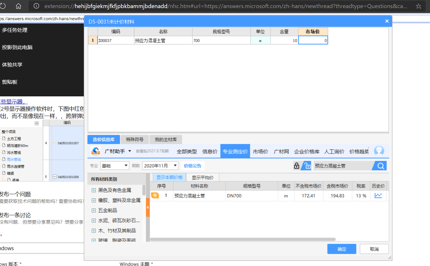Click the 市场价 cell containing 0
The height and width of the screenshot is (266, 430).
313,40
